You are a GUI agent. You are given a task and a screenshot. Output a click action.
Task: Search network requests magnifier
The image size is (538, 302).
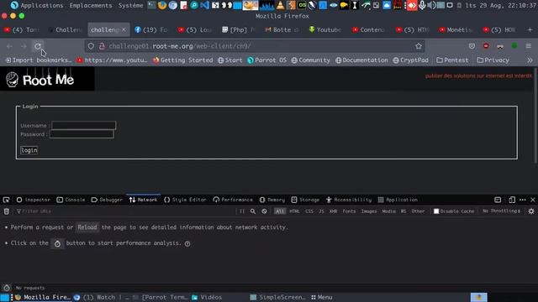pos(253,211)
